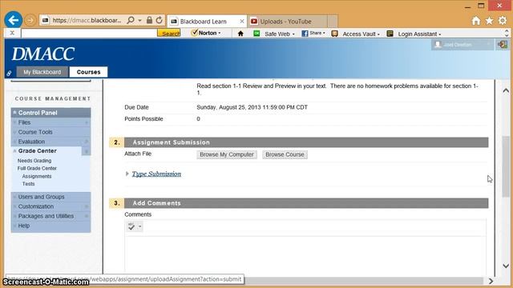Open the Facebook Share dropdown

tap(313, 34)
